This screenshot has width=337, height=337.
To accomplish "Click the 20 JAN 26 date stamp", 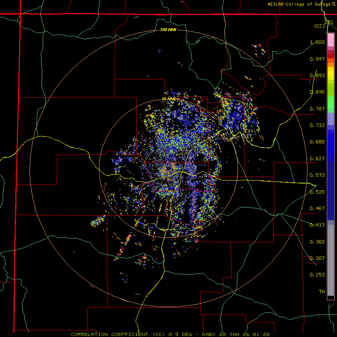I will [x=235, y=334].
